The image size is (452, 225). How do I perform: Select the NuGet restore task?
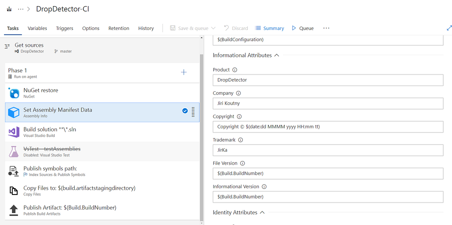(x=102, y=93)
